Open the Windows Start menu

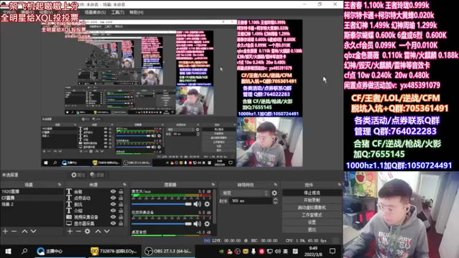click(x=8, y=251)
